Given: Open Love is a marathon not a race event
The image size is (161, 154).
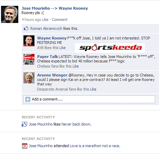Looking at the screenshot, I should point(95,146).
